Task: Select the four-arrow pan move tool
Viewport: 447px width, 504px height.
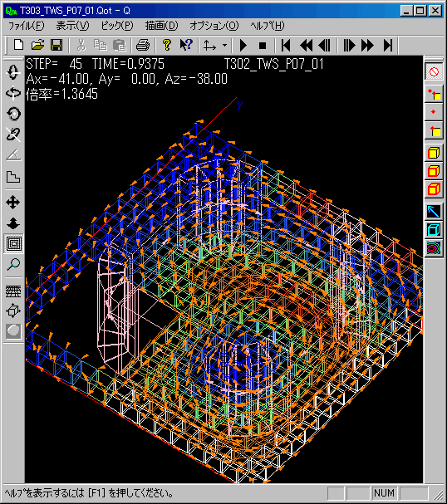Action: click(x=13, y=203)
